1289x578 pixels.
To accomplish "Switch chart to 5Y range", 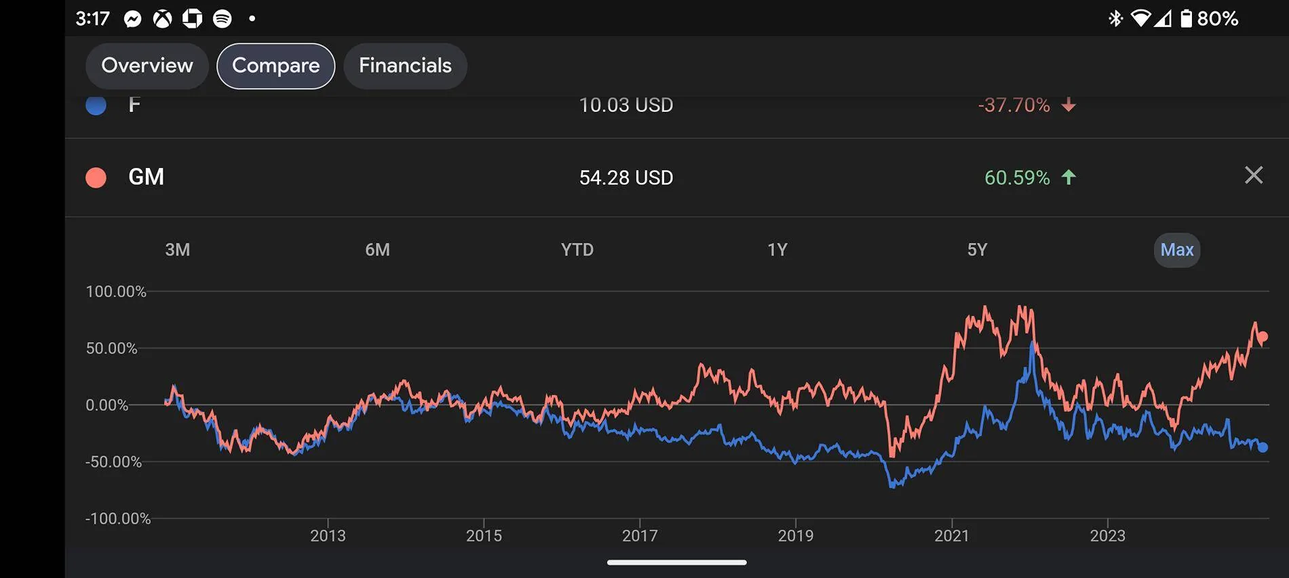I will tap(977, 249).
